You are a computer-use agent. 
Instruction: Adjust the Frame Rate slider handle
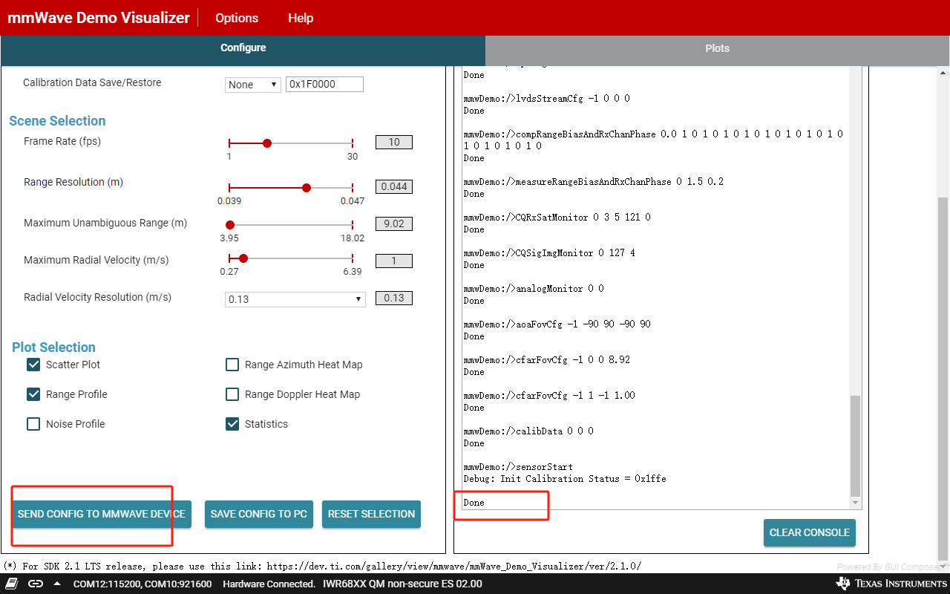point(267,143)
